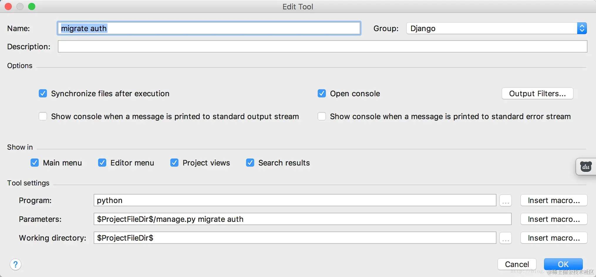Browse for program using ellipsis button
Screen dimensions: 596x277
click(x=506, y=200)
